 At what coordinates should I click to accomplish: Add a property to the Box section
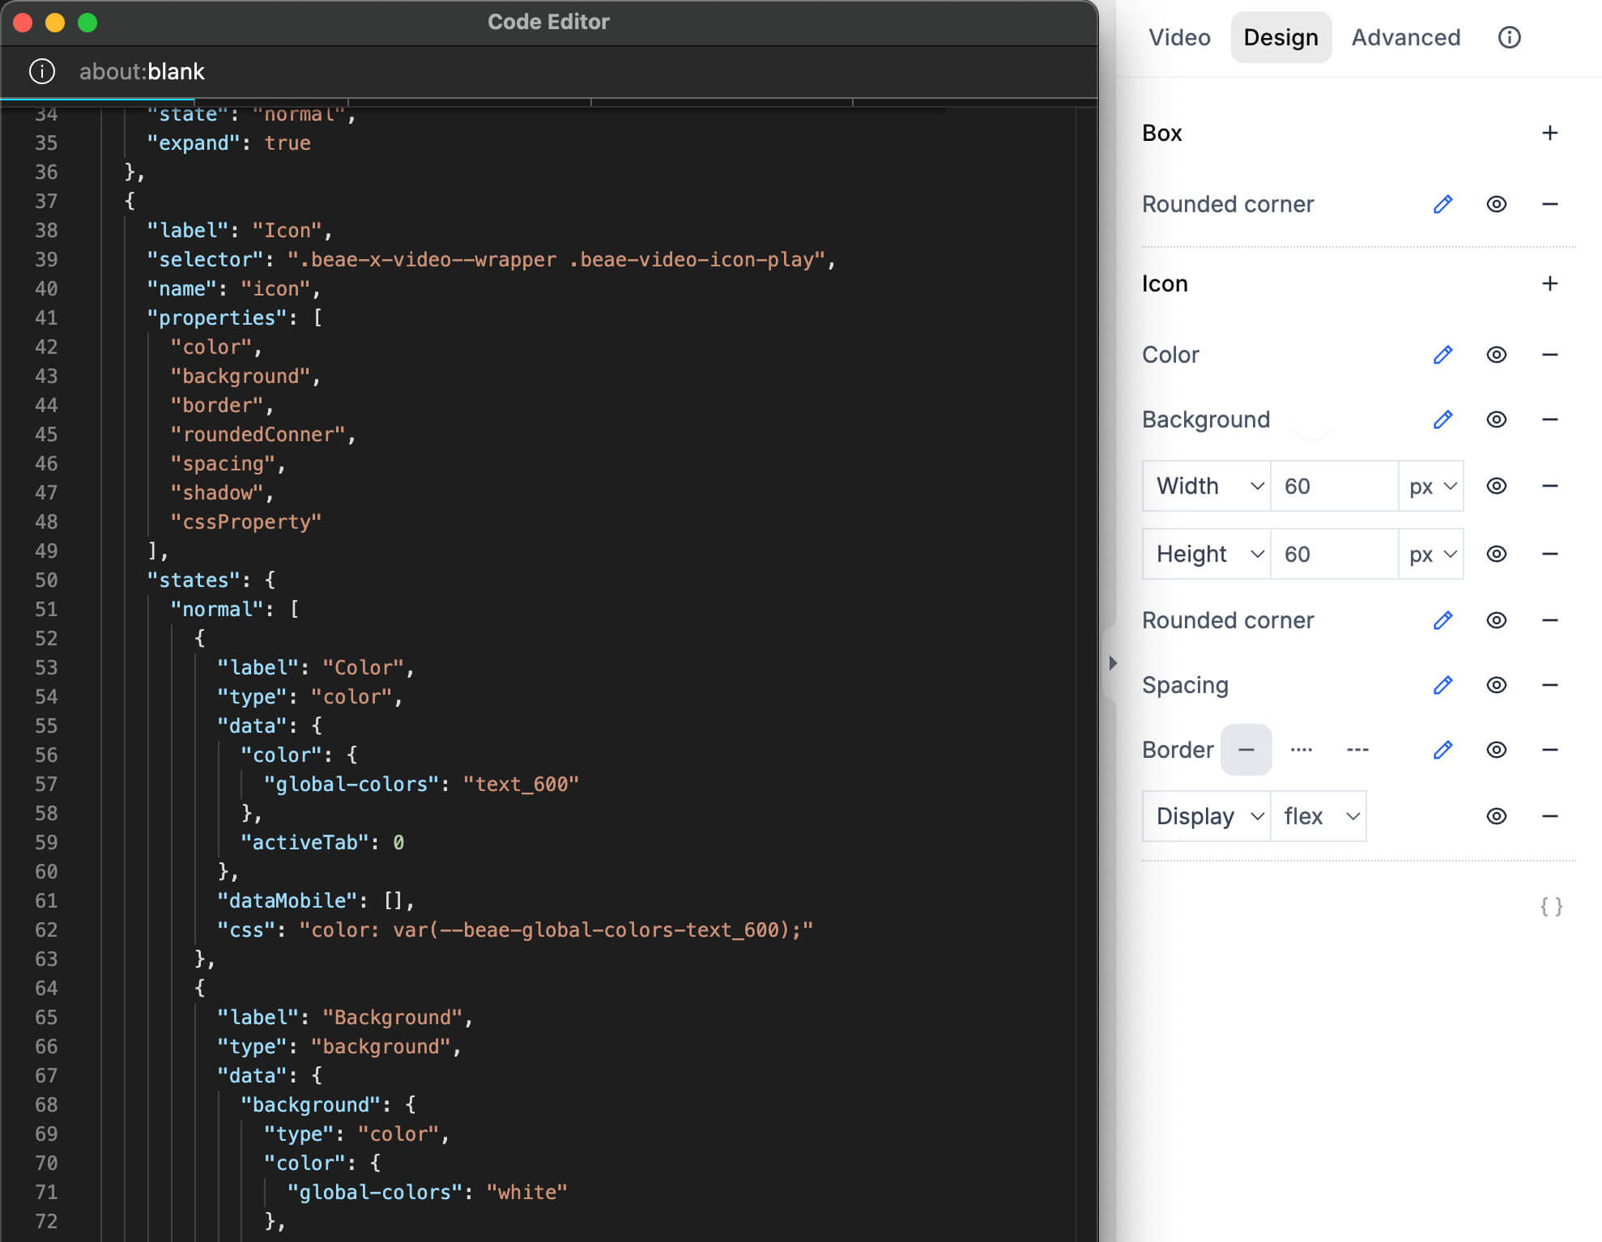[x=1549, y=133]
